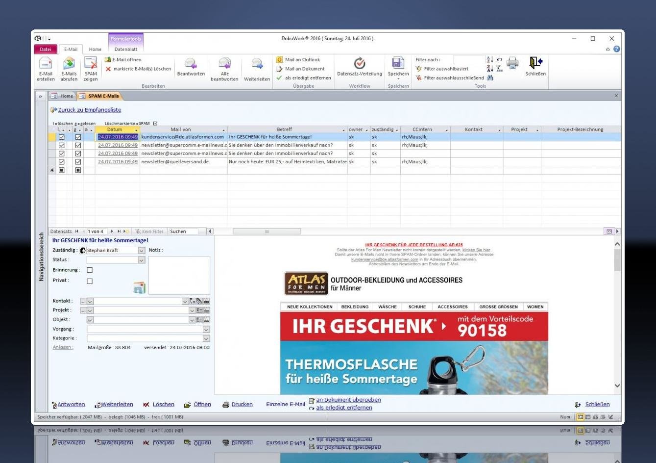This screenshot has height=463, width=656.
Task: Click the calendar icon beside the Notiz box
Action: click(x=139, y=288)
